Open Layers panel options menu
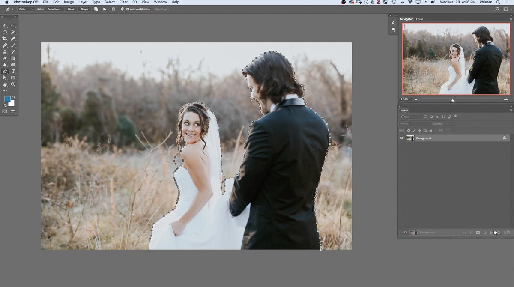Image resolution: width=514 pixels, height=287 pixels. pos(511,110)
